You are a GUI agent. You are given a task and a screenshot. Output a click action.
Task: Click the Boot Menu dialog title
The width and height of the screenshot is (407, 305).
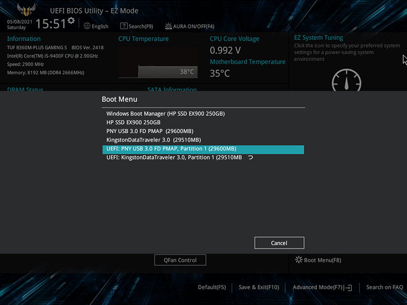(119, 99)
